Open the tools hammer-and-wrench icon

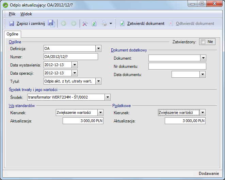[85, 24]
